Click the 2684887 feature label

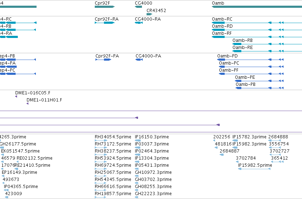pos(230,151)
